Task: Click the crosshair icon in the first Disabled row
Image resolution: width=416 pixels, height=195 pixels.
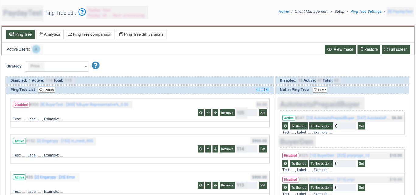Action: point(201,113)
